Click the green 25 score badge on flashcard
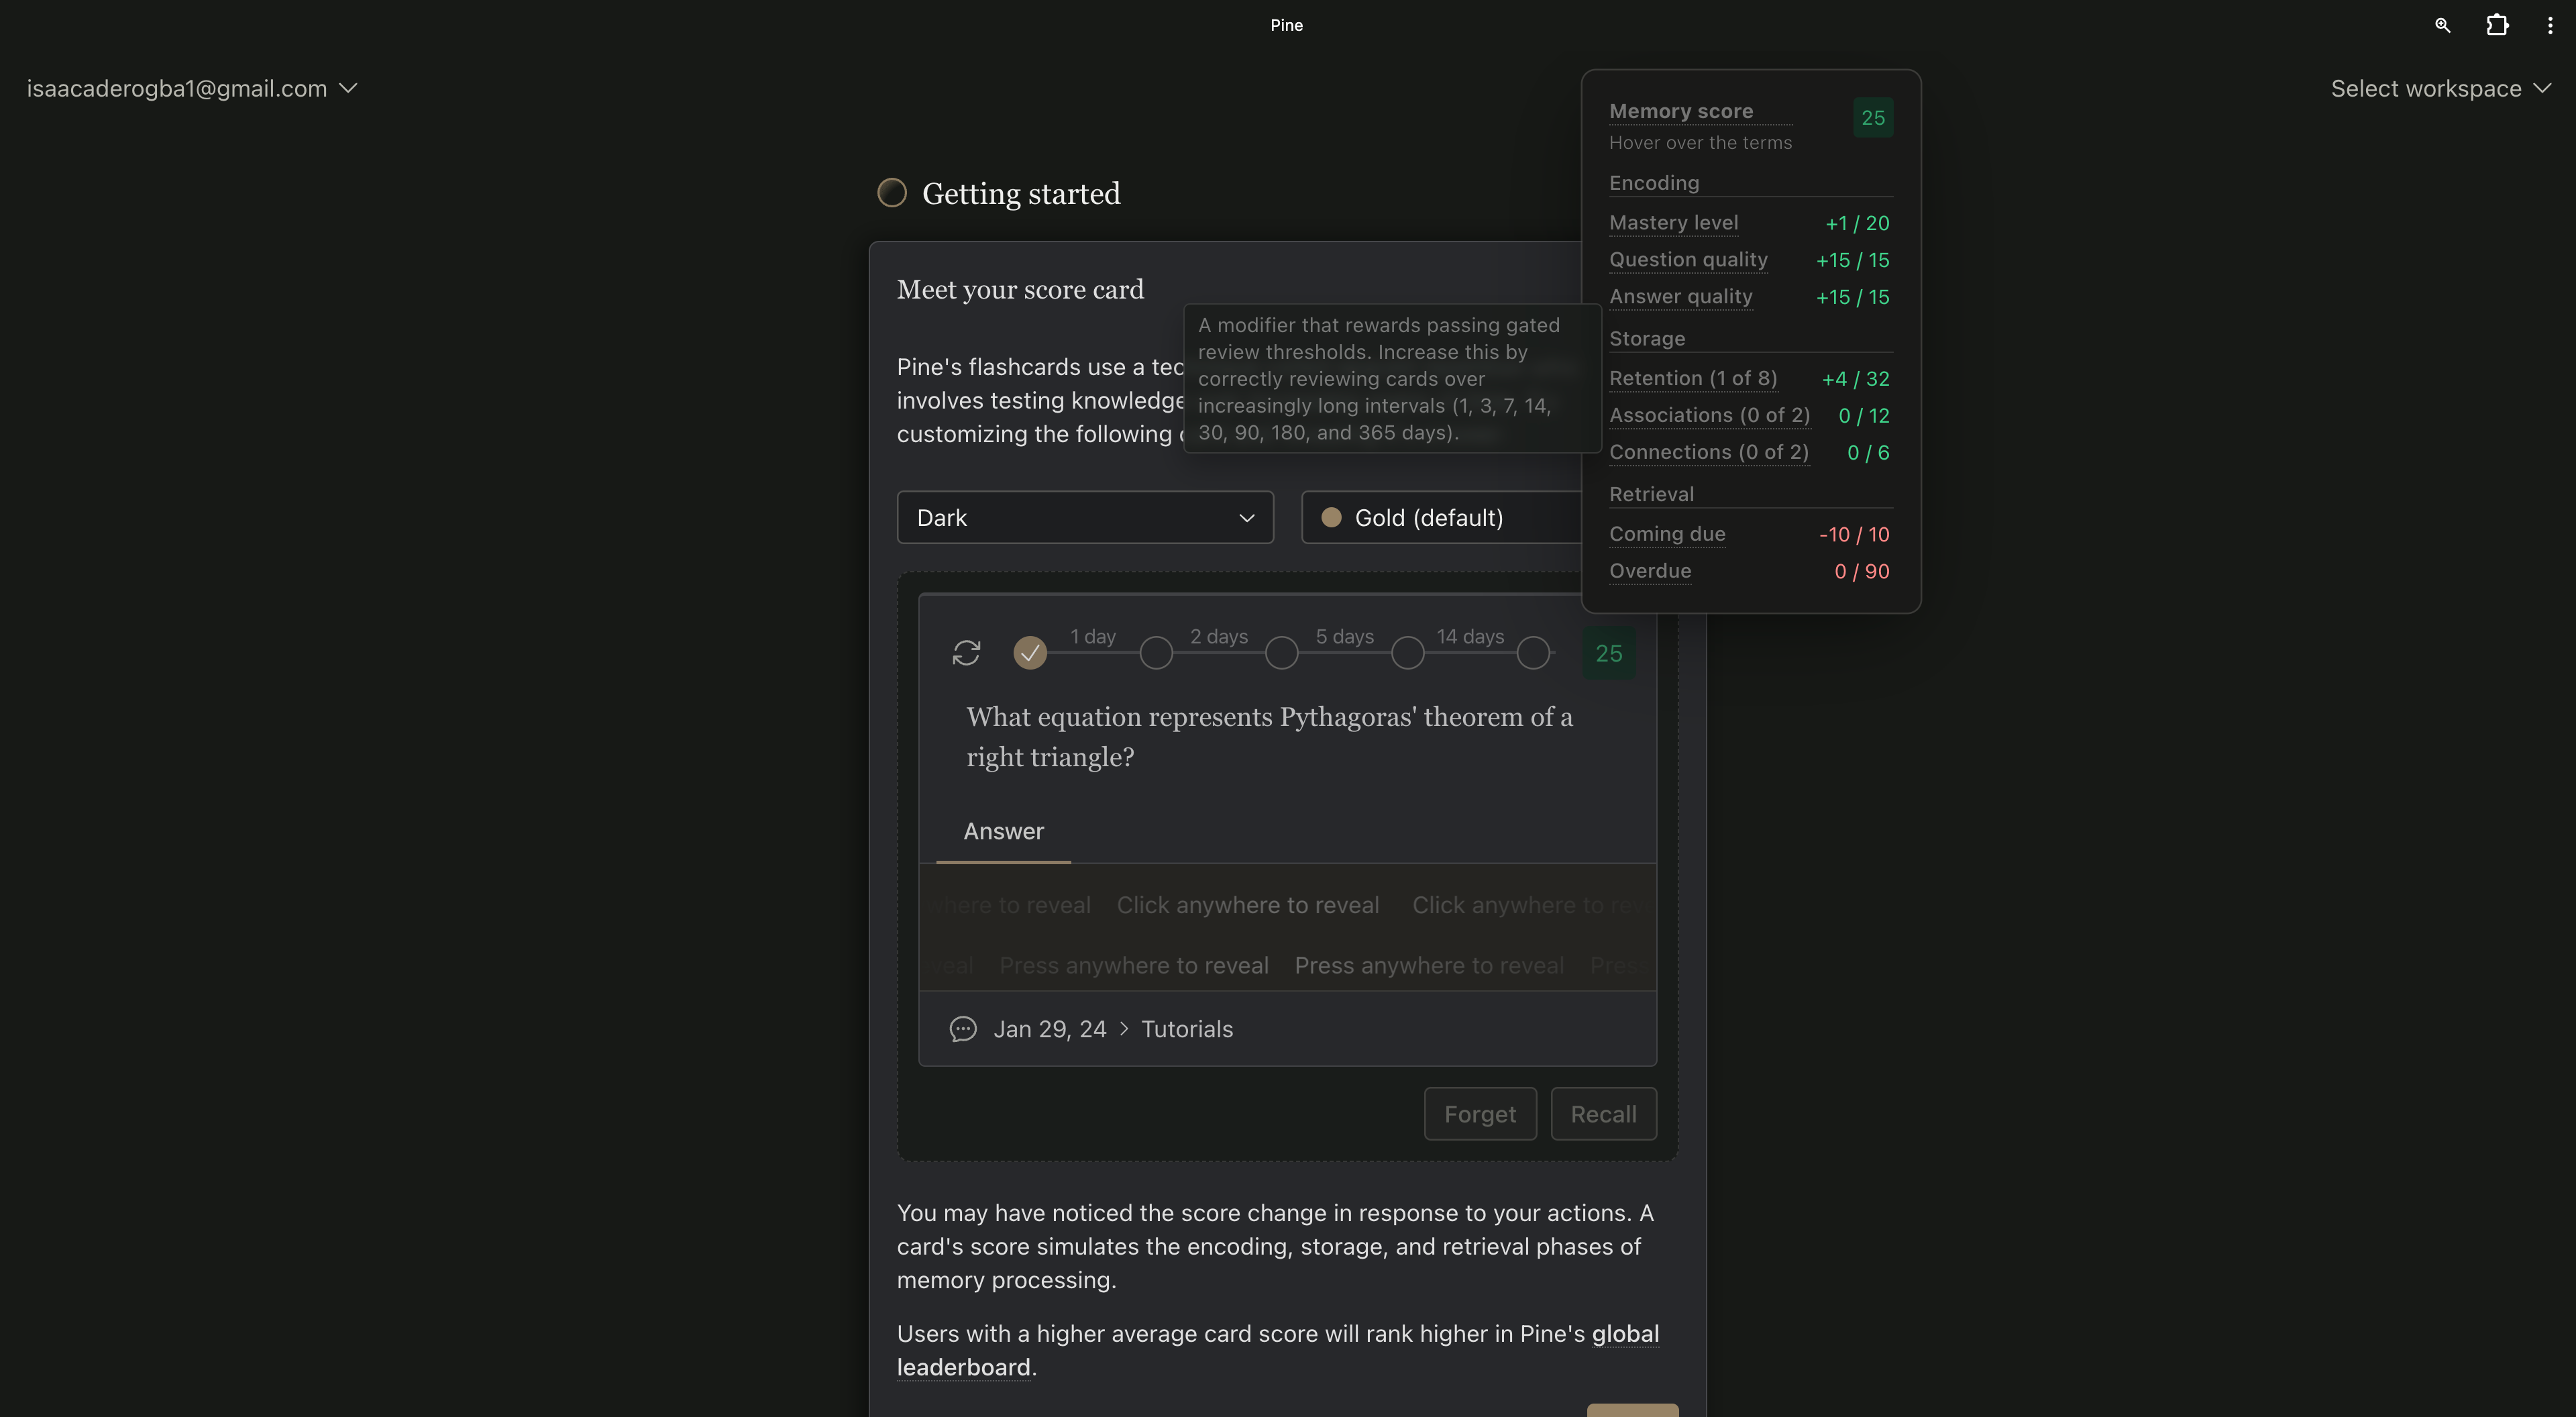The height and width of the screenshot is (1417, 2576). (1608, 653)
